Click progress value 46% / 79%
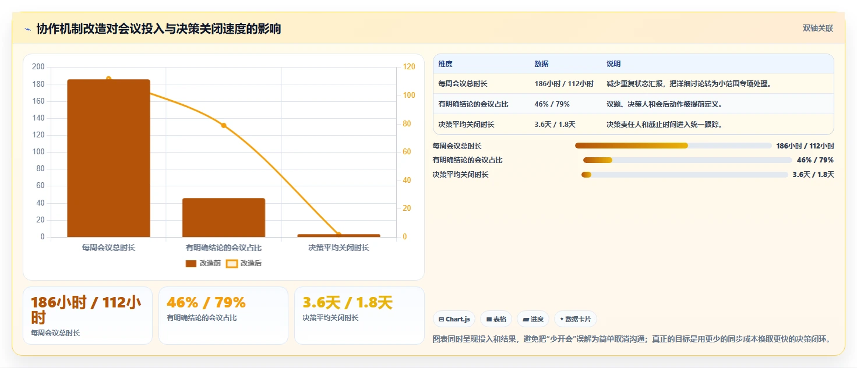The width and height of the screenshot is (857, 368). (x=815, y=160)
